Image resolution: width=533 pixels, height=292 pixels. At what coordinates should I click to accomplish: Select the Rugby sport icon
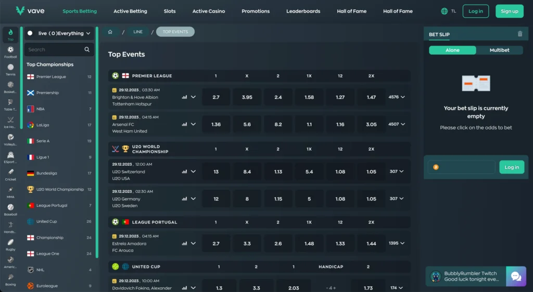pyautogui.click(x=10, y=242)
